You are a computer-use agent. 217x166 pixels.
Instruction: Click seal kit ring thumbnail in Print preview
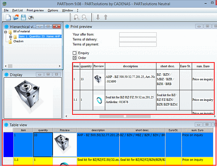pos(99,100)
